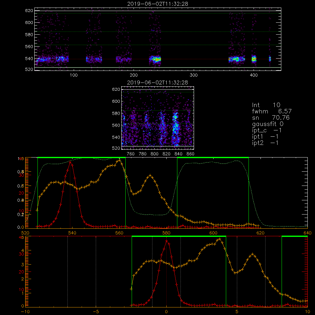Click the wide green bar atop the bottom plot
This screenshot has width=315, height=315.
point(179,236)
